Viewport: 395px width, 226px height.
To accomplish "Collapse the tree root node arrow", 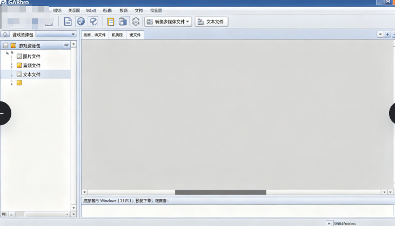I will [x=8, y=52].
